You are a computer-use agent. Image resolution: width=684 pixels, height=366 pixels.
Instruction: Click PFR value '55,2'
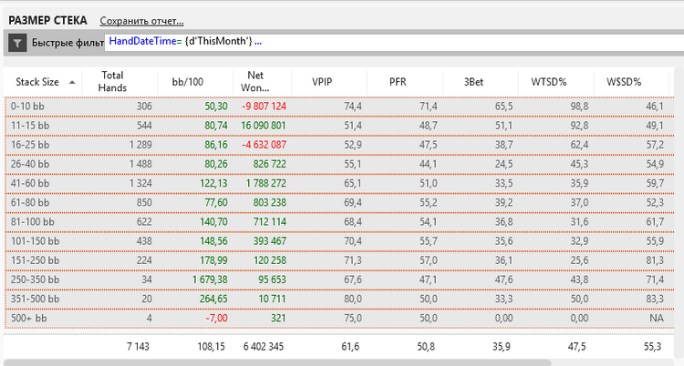tap(429, 203)
